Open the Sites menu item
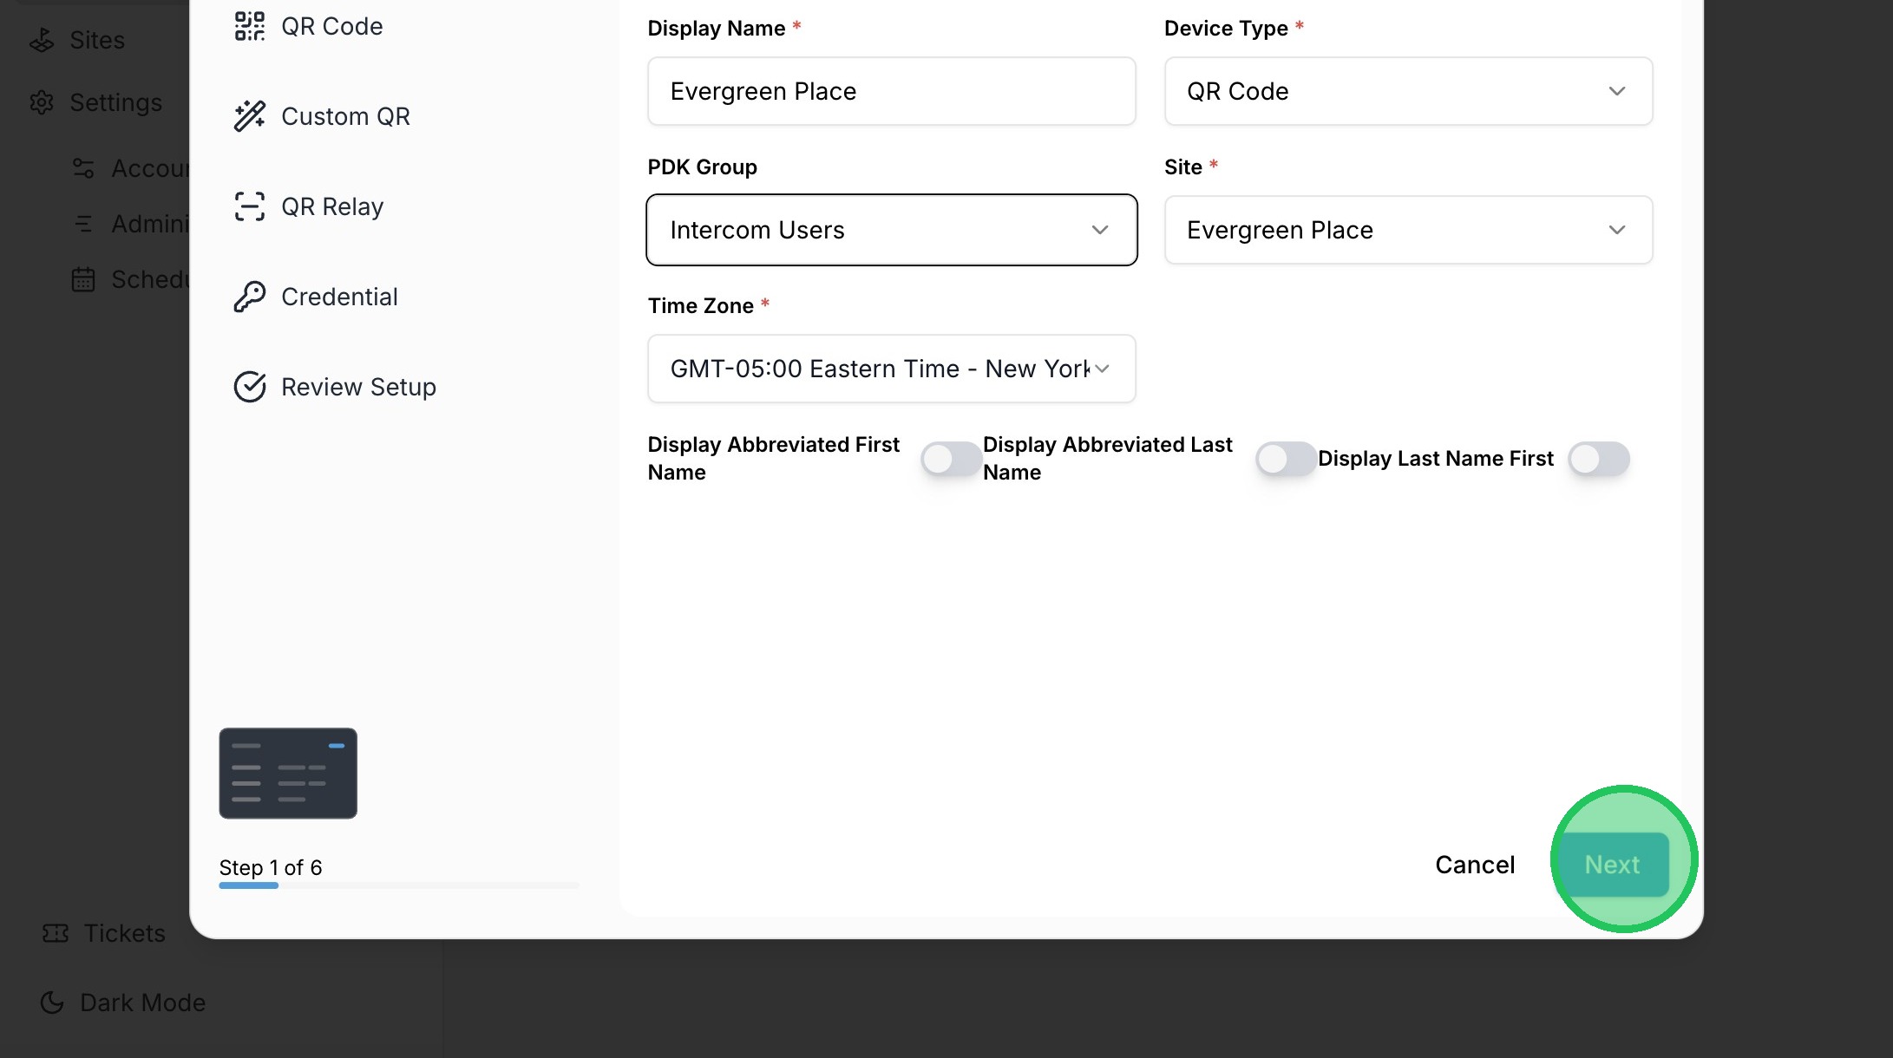 click(x=97, y=40)
